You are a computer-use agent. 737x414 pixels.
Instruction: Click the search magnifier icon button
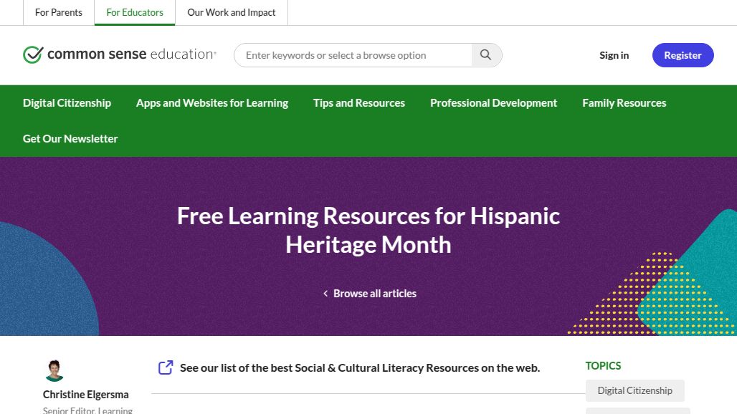click(486, 55)
